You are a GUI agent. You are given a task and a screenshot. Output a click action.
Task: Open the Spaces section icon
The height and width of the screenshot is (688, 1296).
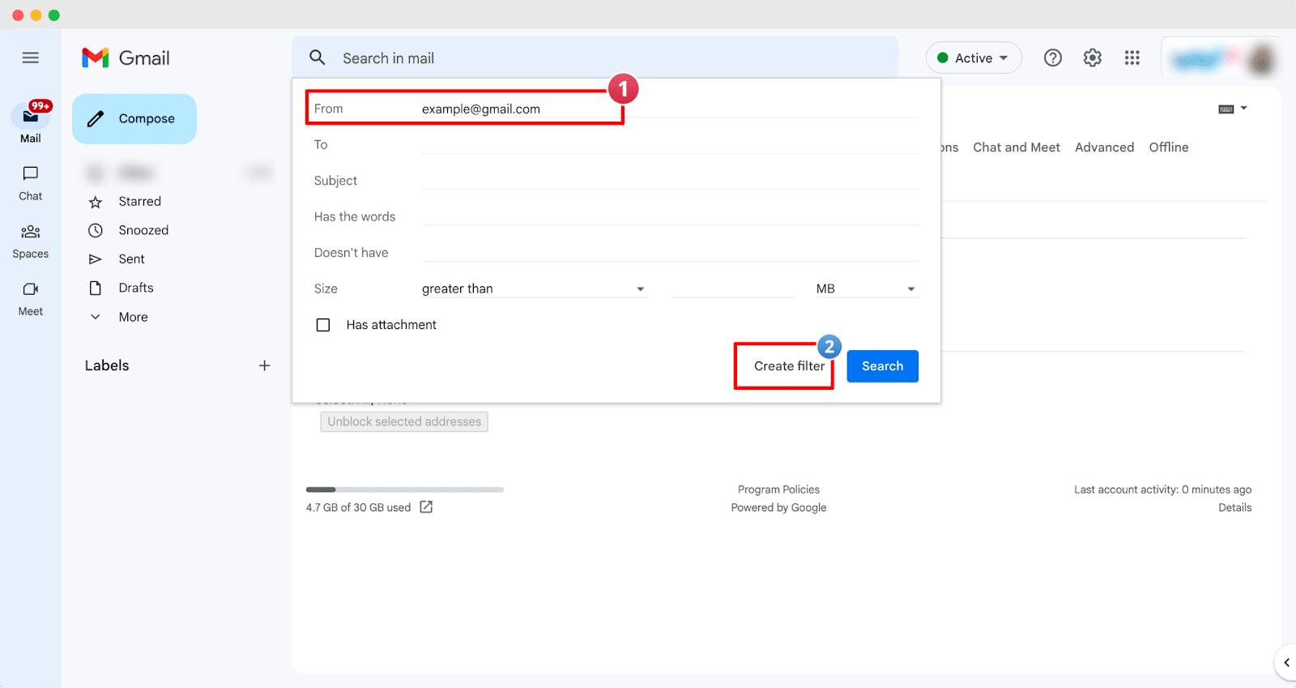point(31,232)
